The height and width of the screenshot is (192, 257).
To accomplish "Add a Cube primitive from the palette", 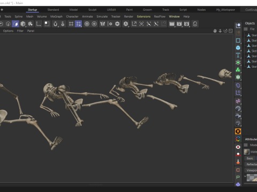I will pos(238,47).
